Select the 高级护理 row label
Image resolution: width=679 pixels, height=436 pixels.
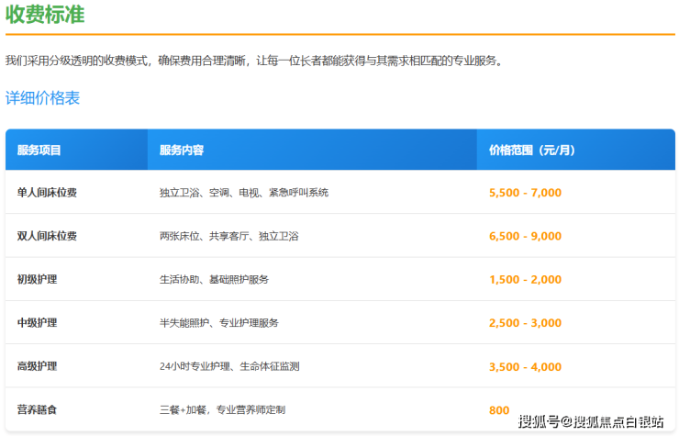pyautogui.click(x=37, y=366)
